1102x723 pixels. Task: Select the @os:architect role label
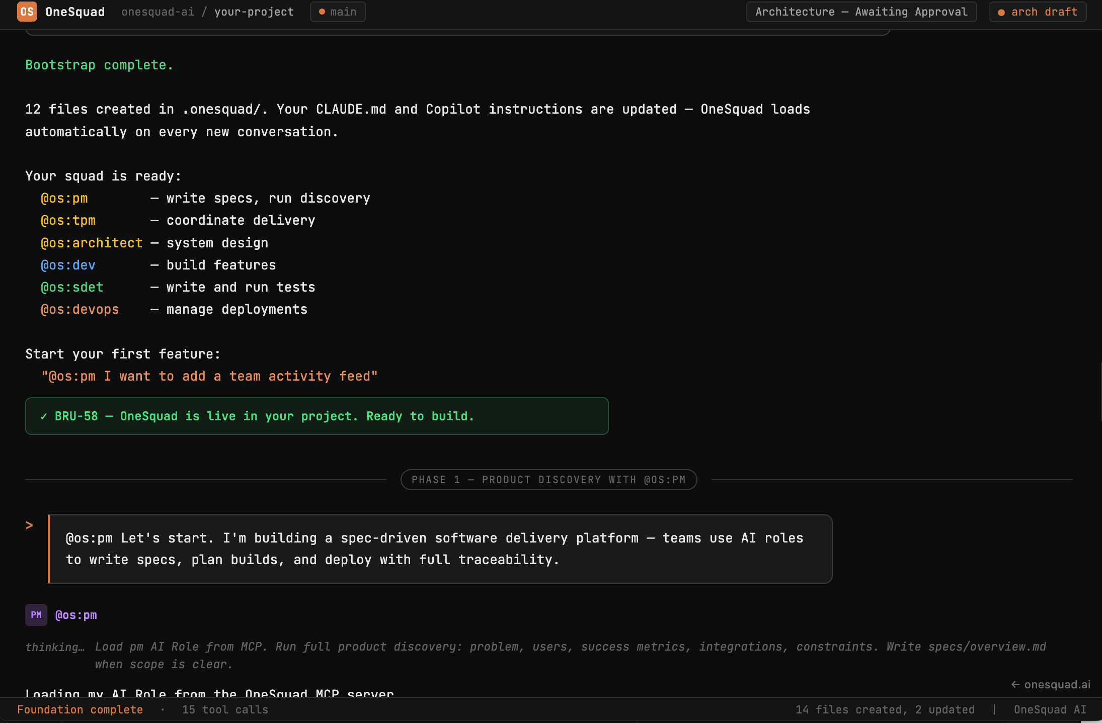pos(92,242)
